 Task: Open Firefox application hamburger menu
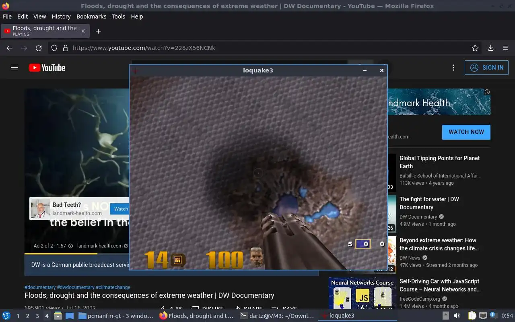(x=505, y=48)
